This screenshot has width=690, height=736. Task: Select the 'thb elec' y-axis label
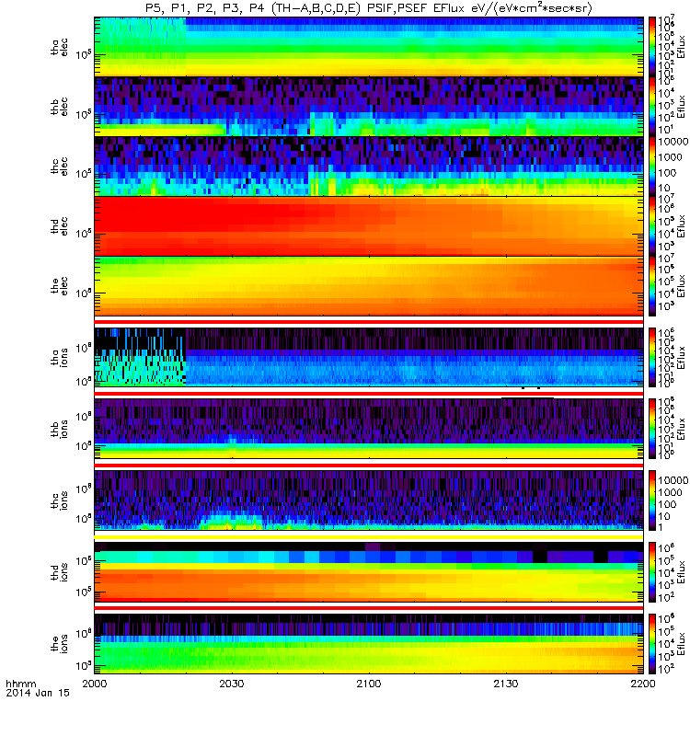60,107
